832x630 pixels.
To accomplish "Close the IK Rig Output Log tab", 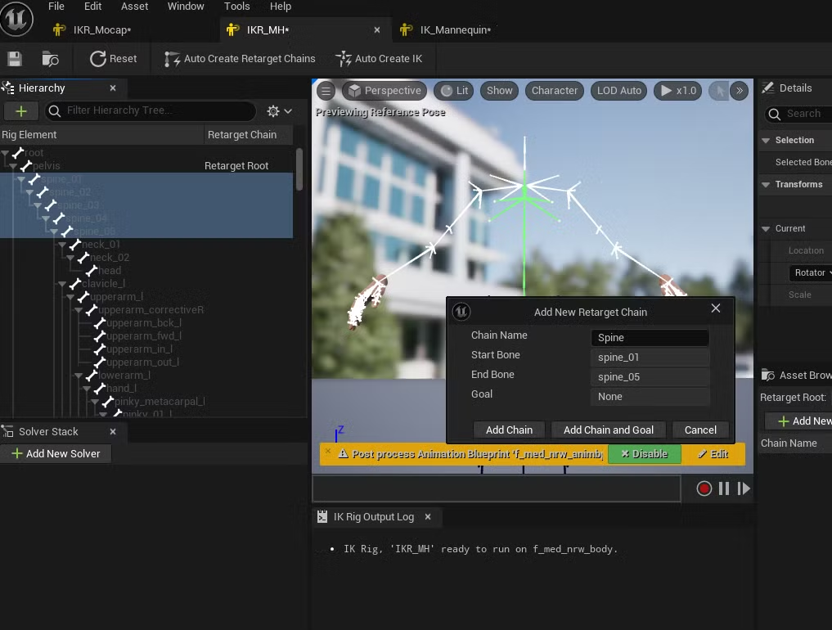I will (x=428, y=516).
